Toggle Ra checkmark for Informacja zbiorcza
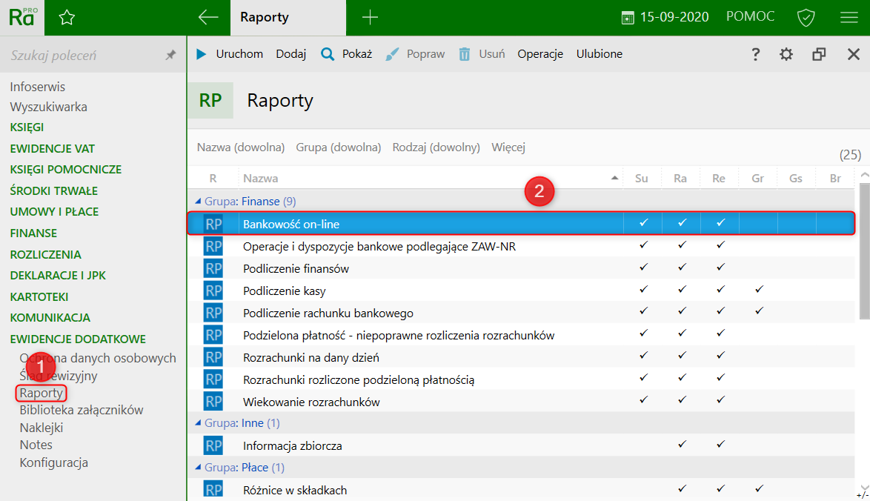870x501 pixels. (x=682, y=445)
